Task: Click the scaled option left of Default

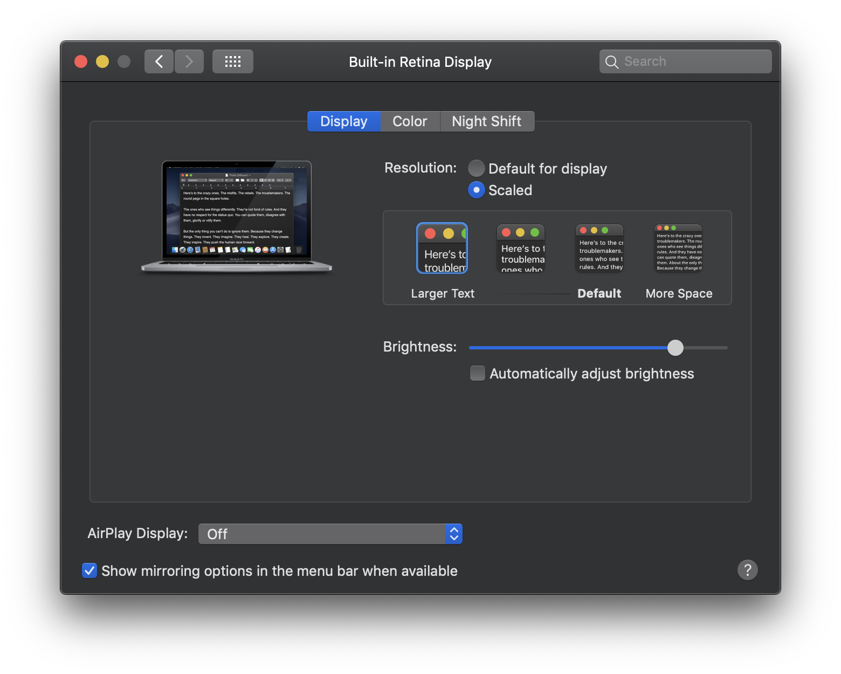Action: pos(520,248)
